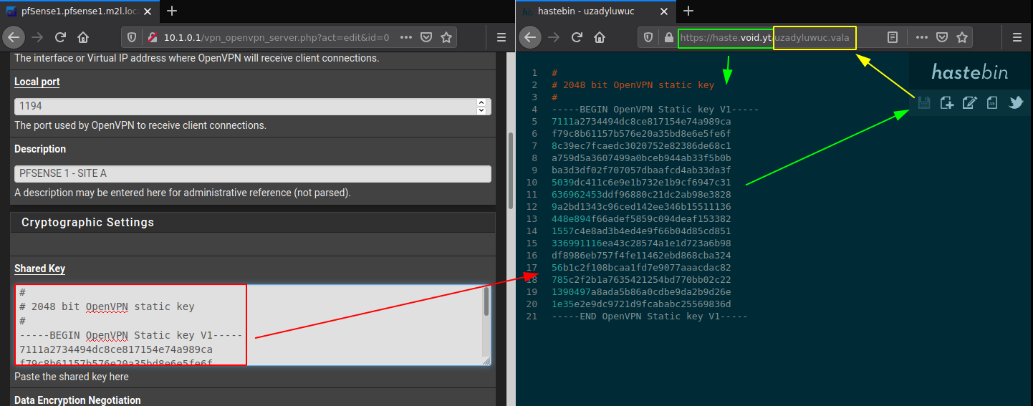Image resolution: width=1033 pixels, height=406 pixels.
Task: Click the Description field PFSENSE 1 - SITE A
Action: click(253, 173)
